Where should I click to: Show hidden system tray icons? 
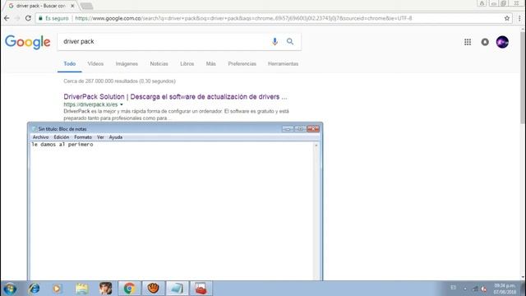point(465,289)
